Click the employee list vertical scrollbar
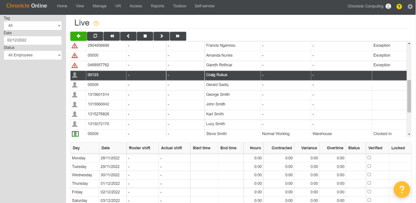The image size is (416, 203). tap(409, 96)
